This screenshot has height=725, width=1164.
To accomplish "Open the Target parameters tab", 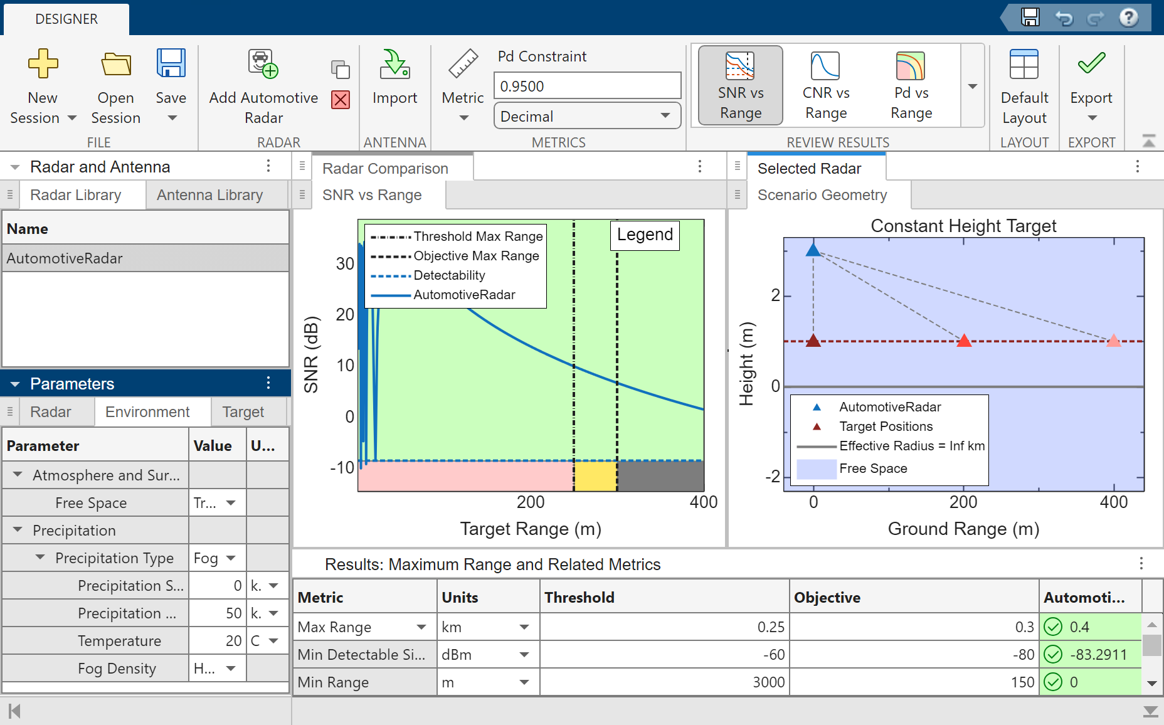I will [x=243, y=412].
